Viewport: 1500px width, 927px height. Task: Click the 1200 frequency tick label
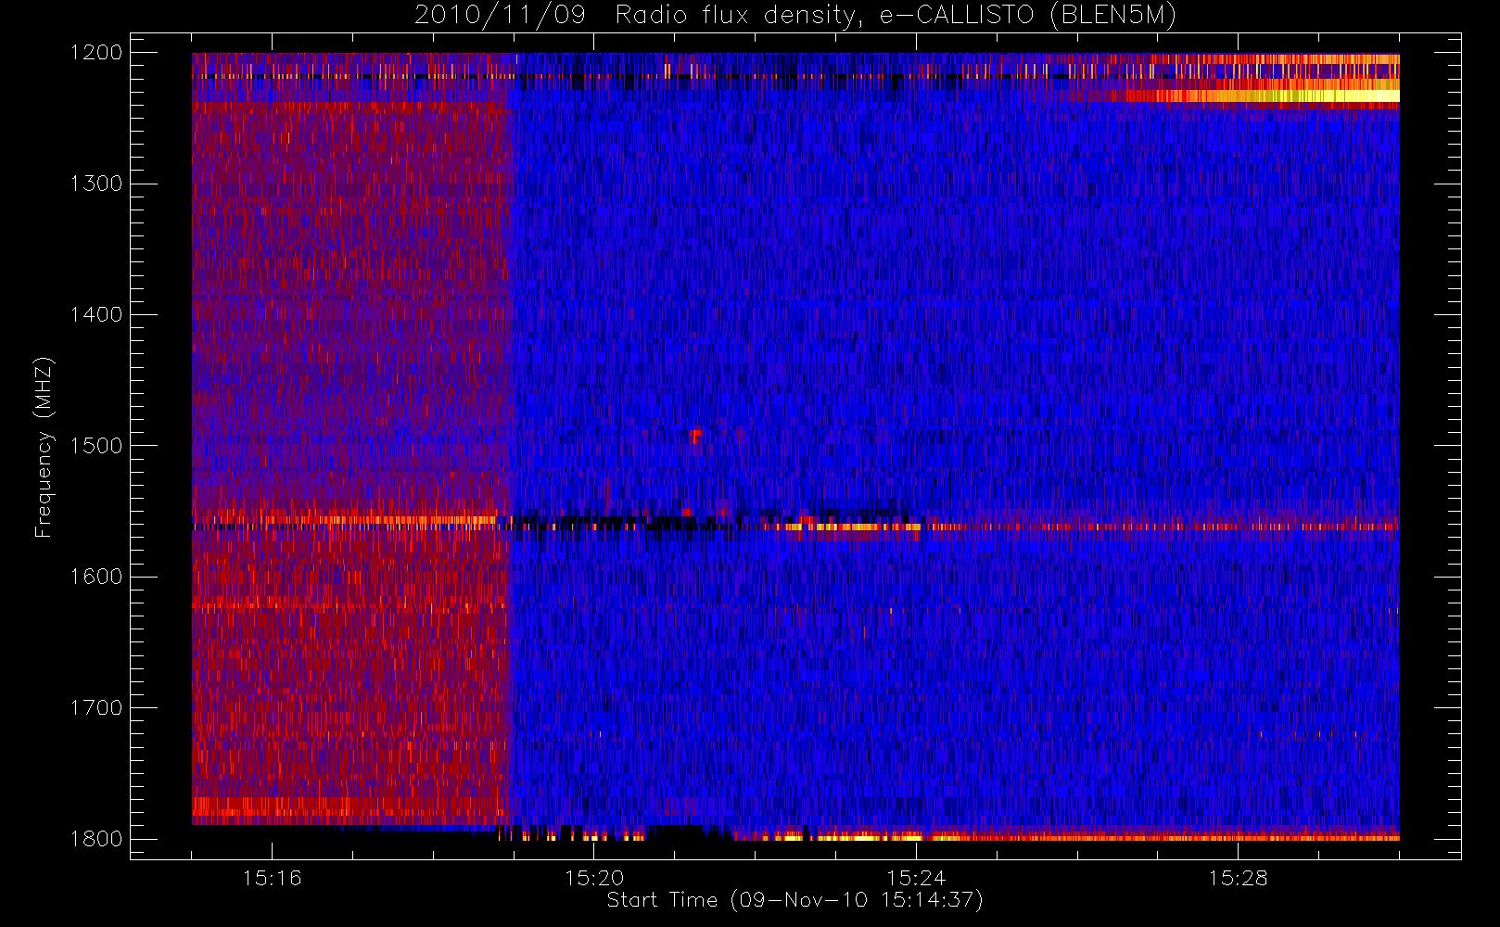[x=96, y=53]
